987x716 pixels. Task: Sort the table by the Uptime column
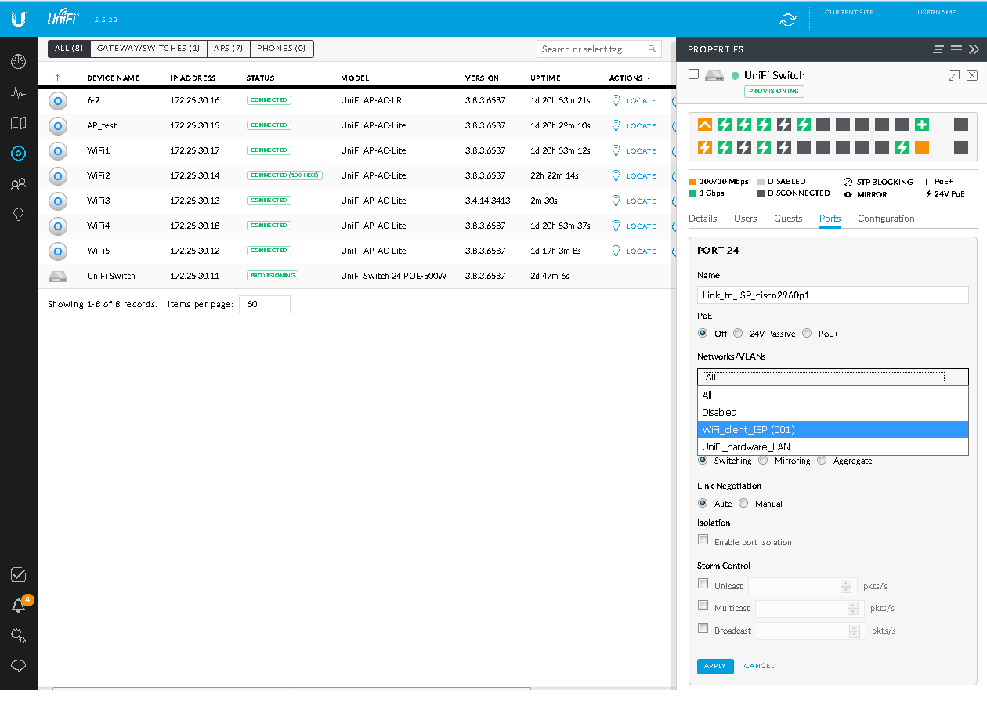tap(545, 78)
